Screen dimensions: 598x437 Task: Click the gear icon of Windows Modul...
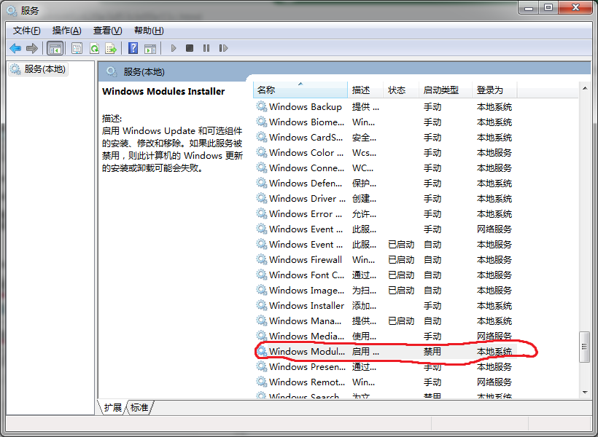(x=262, y=351)
